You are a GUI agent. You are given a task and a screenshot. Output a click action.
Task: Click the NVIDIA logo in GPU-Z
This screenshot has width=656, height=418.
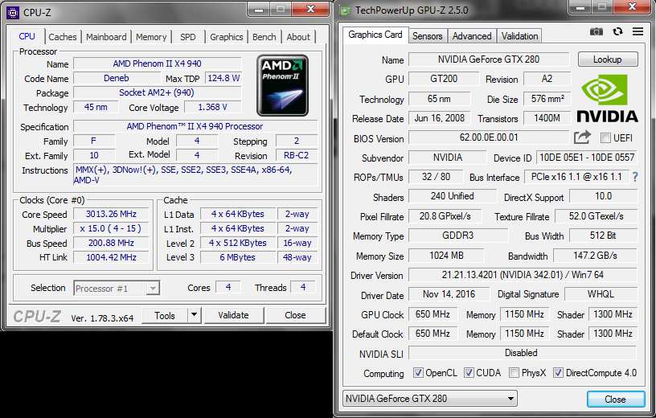click(608, 99)
